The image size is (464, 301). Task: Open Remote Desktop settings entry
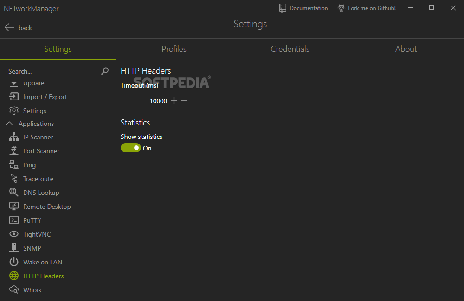pyautogui.click(x=47, y=207)
